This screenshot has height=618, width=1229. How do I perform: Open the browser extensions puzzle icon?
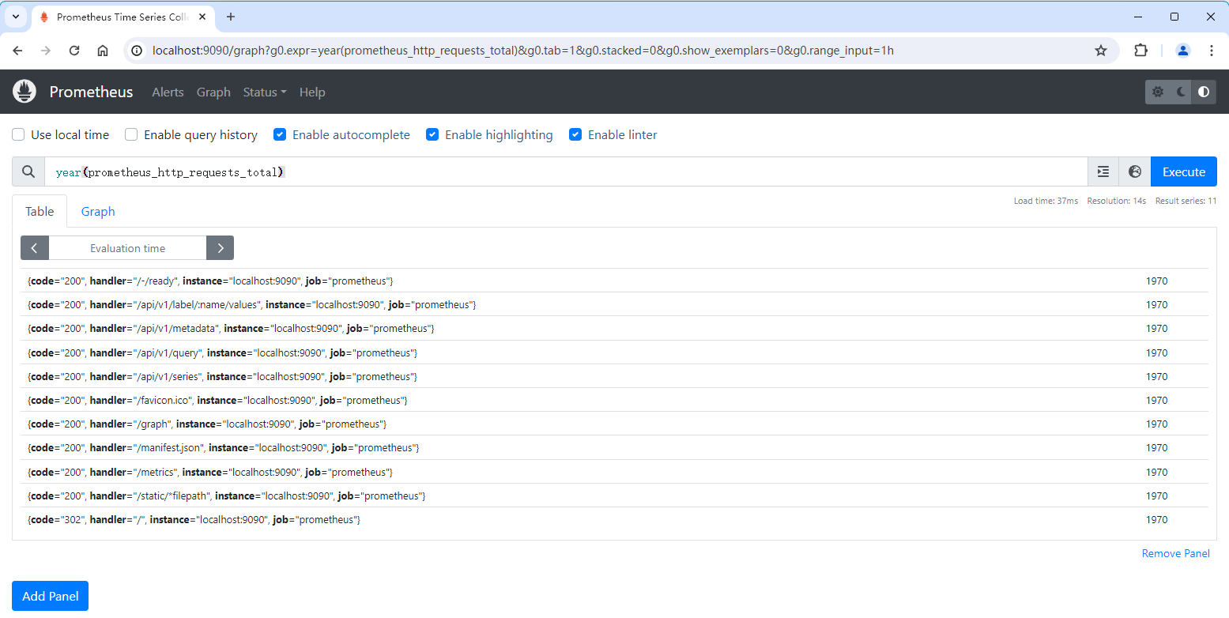point(1140,51)
